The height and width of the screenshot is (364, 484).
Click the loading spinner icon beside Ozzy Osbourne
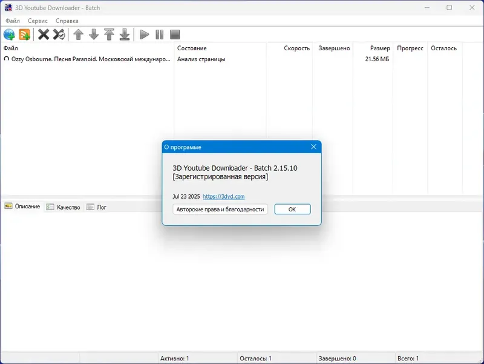[x=6, y=58]
